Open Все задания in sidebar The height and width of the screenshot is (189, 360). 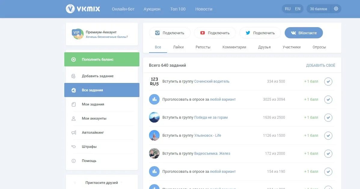click(x=102, y=90)
